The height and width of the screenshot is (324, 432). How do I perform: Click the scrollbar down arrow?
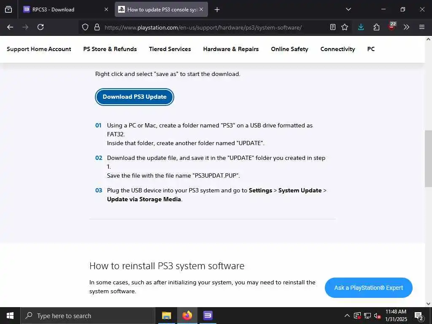[x=428, y=304]
